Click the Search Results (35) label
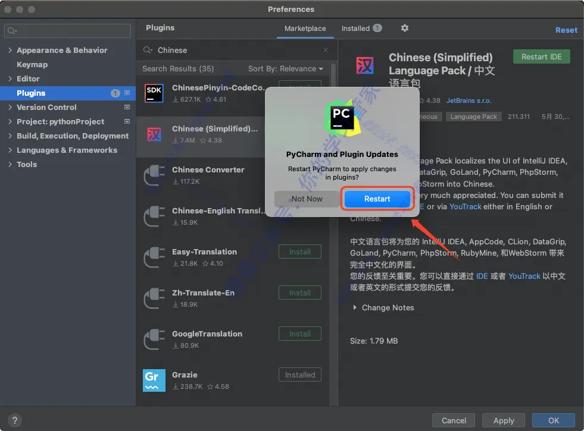 [x=178, y=69]
